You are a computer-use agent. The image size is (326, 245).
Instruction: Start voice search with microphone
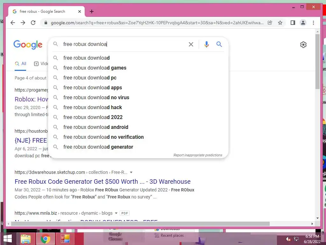pos(206,44)
